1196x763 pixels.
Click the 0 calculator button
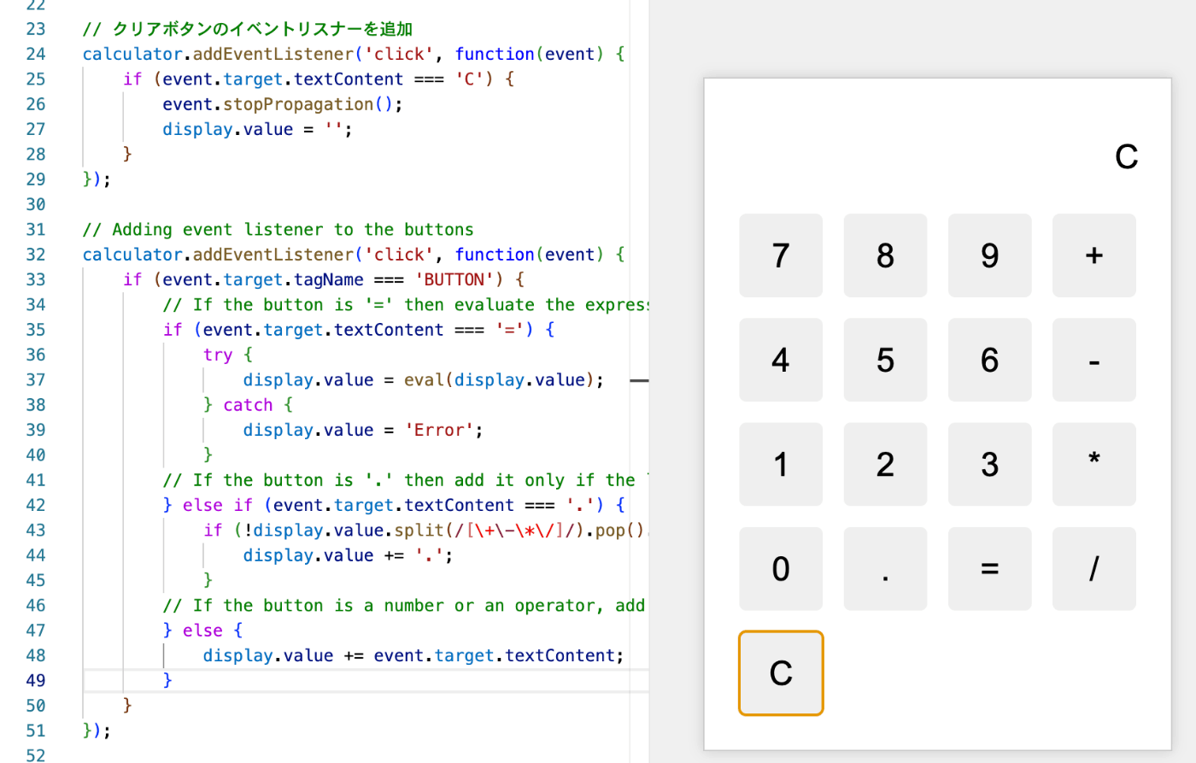(781, 569)
